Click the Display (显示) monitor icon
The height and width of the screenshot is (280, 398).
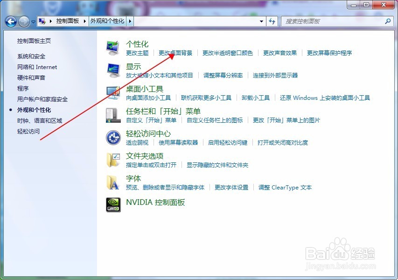113,70
